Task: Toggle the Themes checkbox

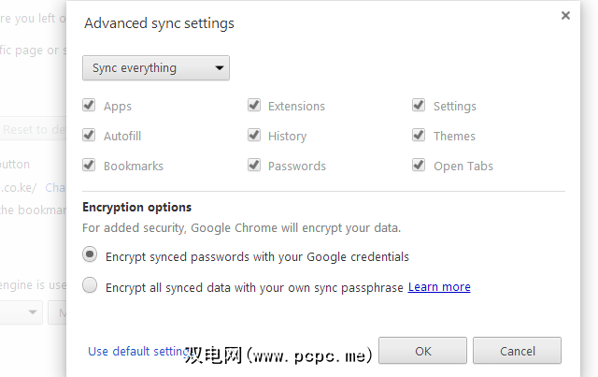Action: tap(420, 136)
